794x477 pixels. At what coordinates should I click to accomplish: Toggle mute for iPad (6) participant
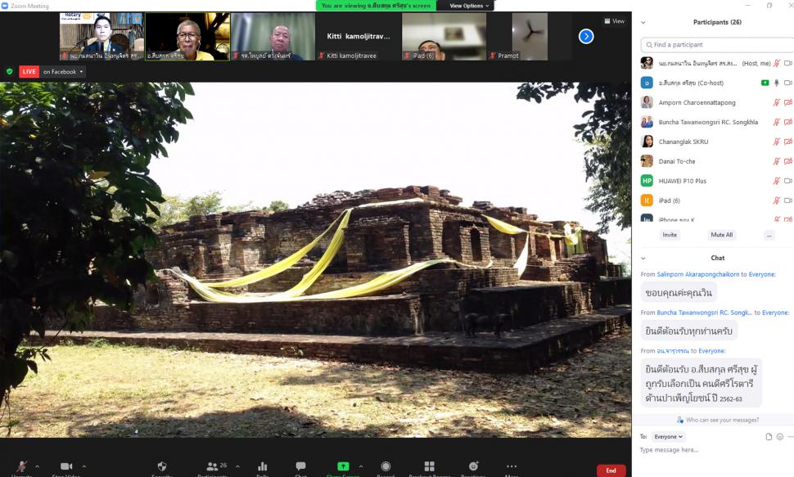(776, 200)
